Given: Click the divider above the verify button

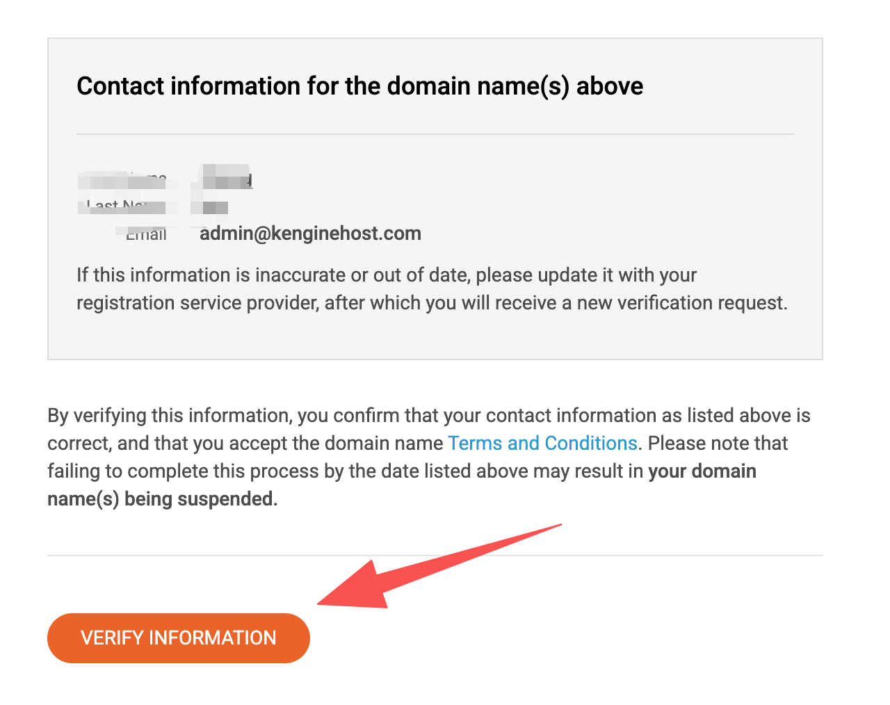Looking at the screenshot, I should click(435, 556).
